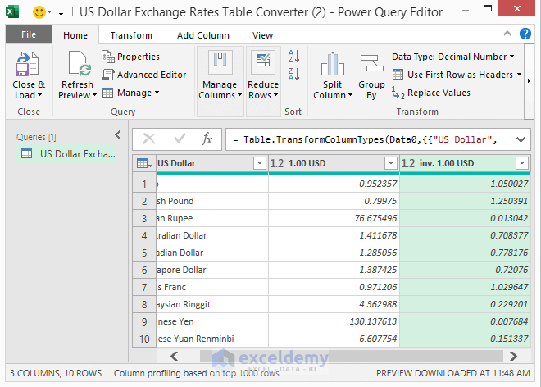Viewport: 541px width, 387px height.
Task: Click the cell with value 1.029647
Action: pos(465,287)
